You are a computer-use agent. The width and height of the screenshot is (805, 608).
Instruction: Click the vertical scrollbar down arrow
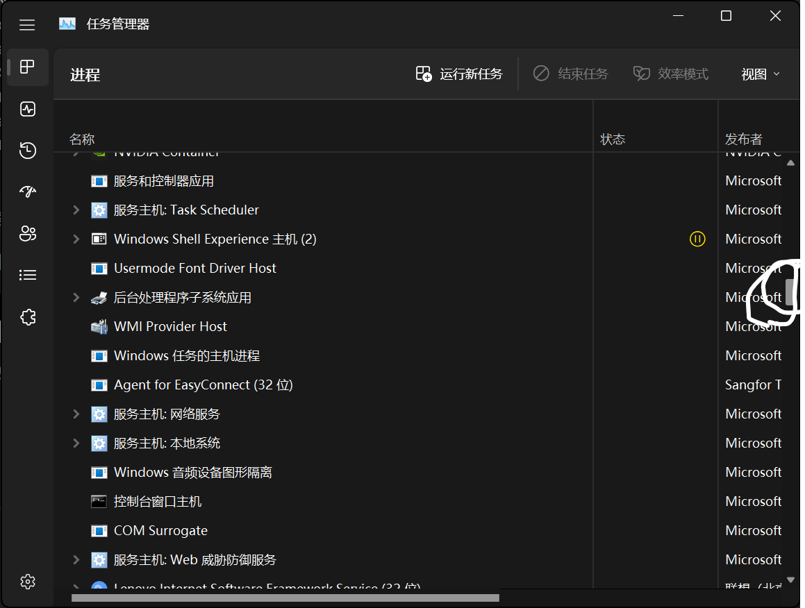coord(790,580)
